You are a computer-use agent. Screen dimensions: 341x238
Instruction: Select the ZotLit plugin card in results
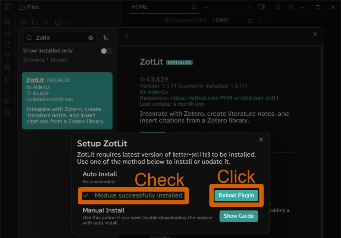pos(67,101)
